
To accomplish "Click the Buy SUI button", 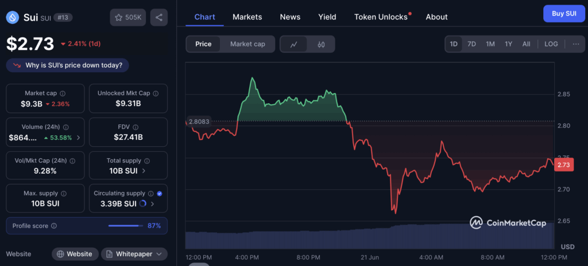I will click(564, 14).
